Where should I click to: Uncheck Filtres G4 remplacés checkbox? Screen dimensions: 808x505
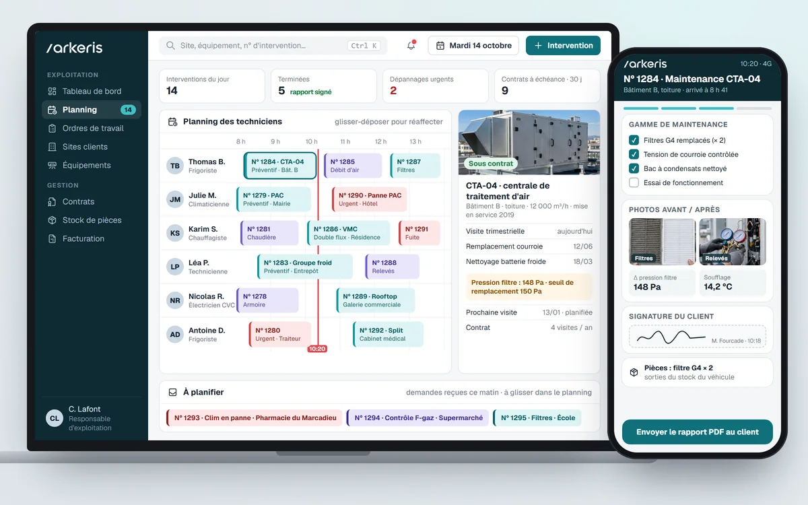(634, 140)
